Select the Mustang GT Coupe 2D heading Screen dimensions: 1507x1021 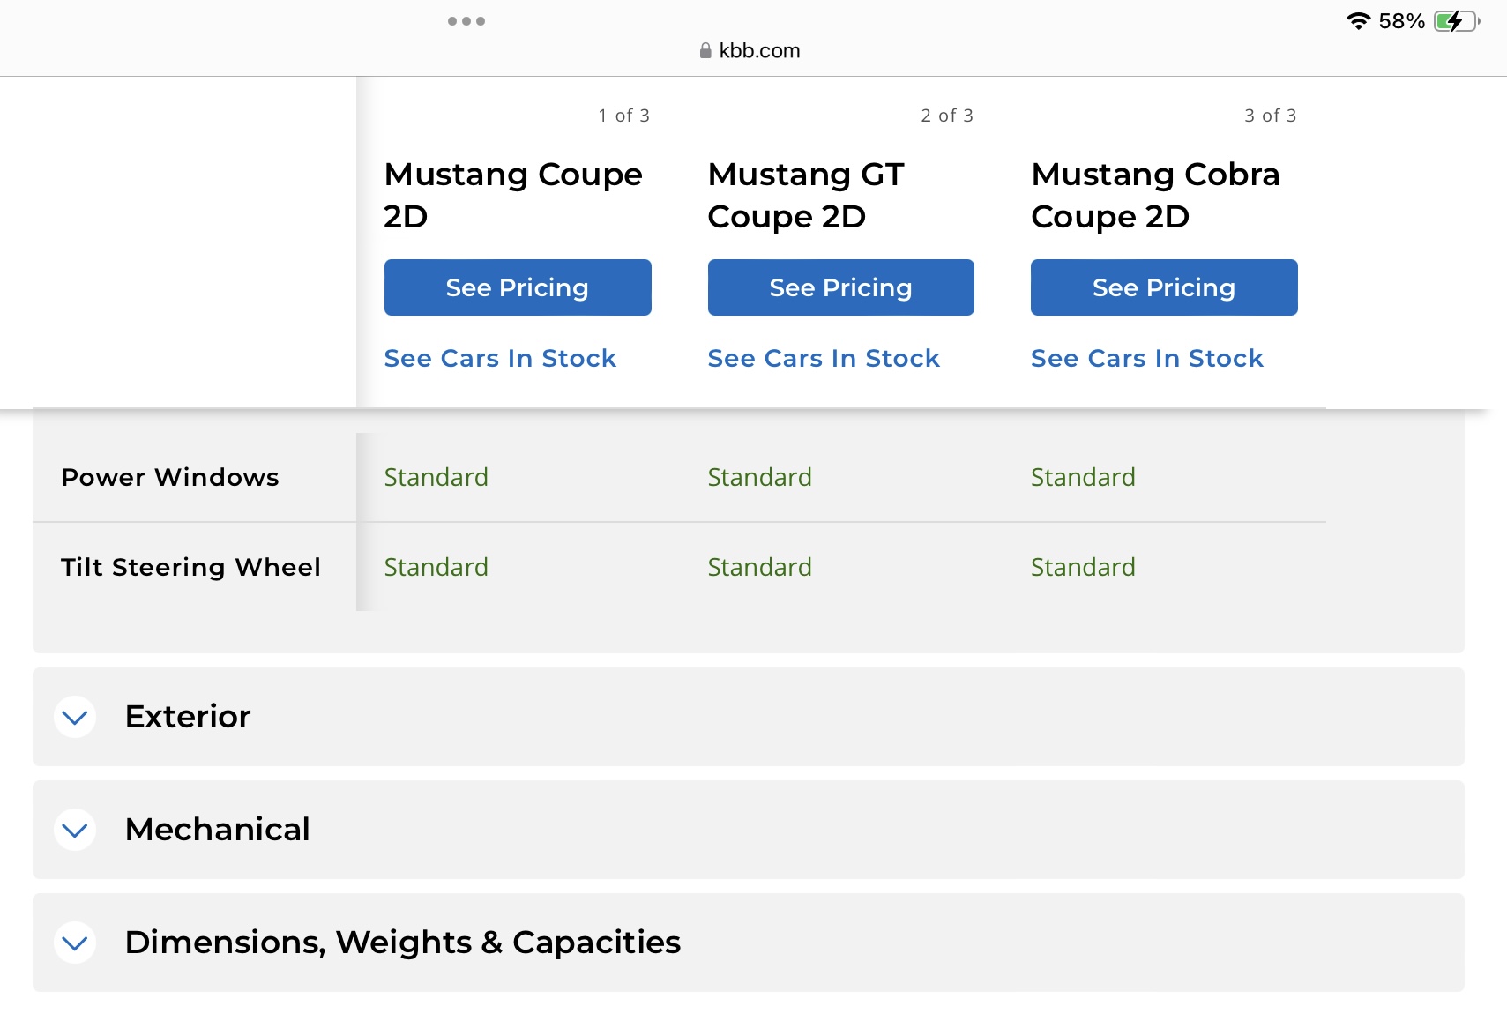(806, 195)
